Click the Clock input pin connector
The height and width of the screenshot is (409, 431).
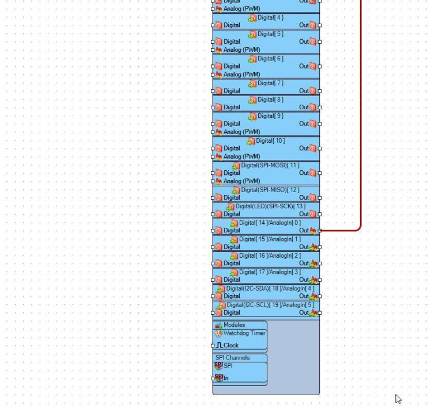(213, 346)
